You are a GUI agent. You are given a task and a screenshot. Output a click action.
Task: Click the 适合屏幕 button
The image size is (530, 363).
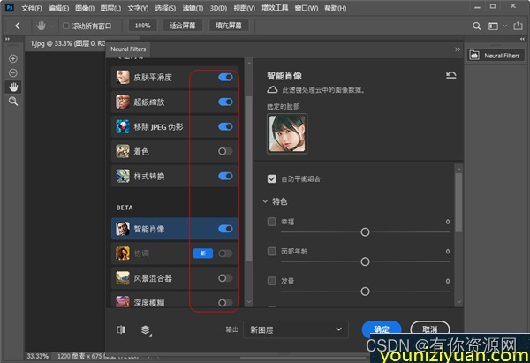point(183,26)
